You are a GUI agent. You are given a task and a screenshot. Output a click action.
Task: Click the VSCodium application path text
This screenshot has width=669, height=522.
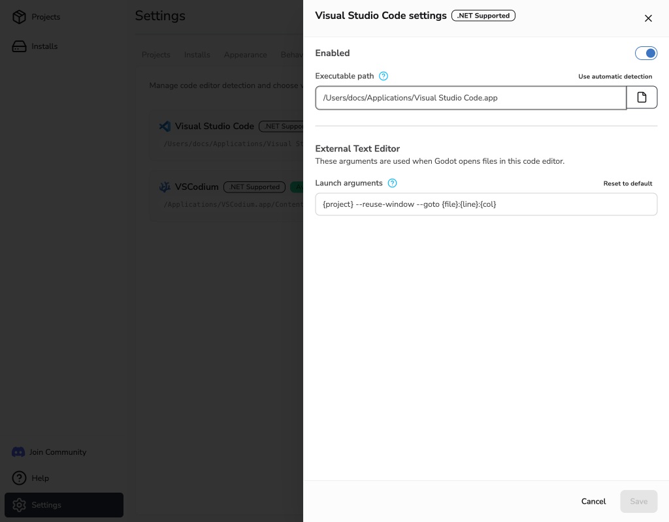(233, 205)
